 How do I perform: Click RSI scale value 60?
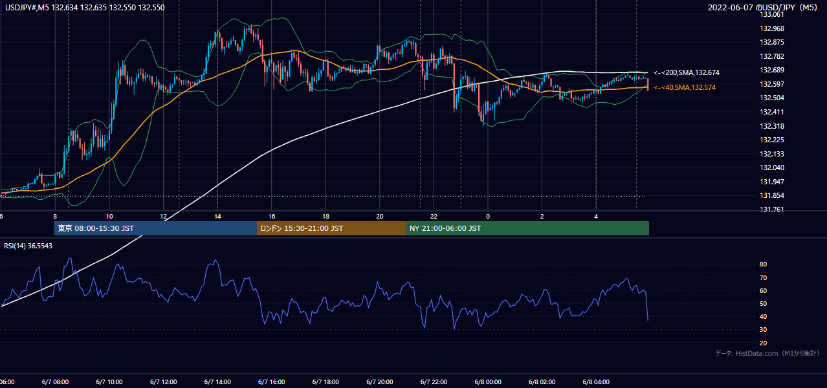pos(763,290)
